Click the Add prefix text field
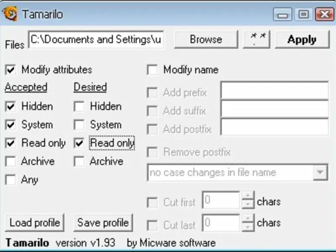336x252 pixels. coord(275,90)
